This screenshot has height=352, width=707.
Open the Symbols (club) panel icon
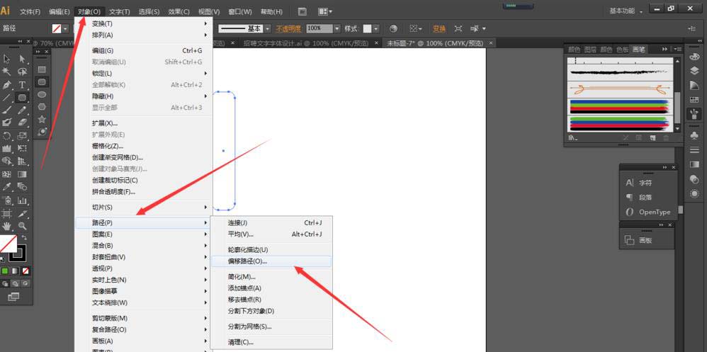[x=694, y=135]
